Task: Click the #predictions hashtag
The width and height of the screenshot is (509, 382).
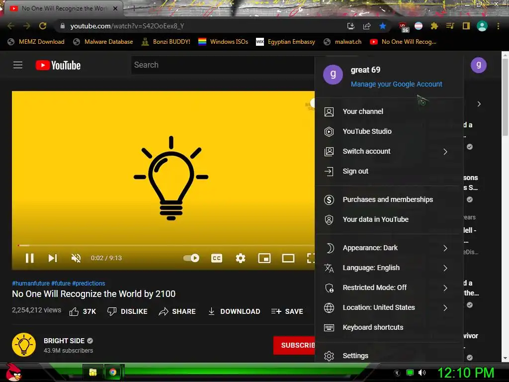Action: coord(88,283)
